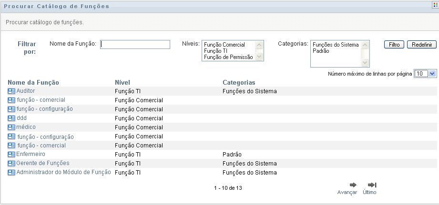Go to next page with Avançar arrow
The image size is (439, 205).
(x=353, y=185)
